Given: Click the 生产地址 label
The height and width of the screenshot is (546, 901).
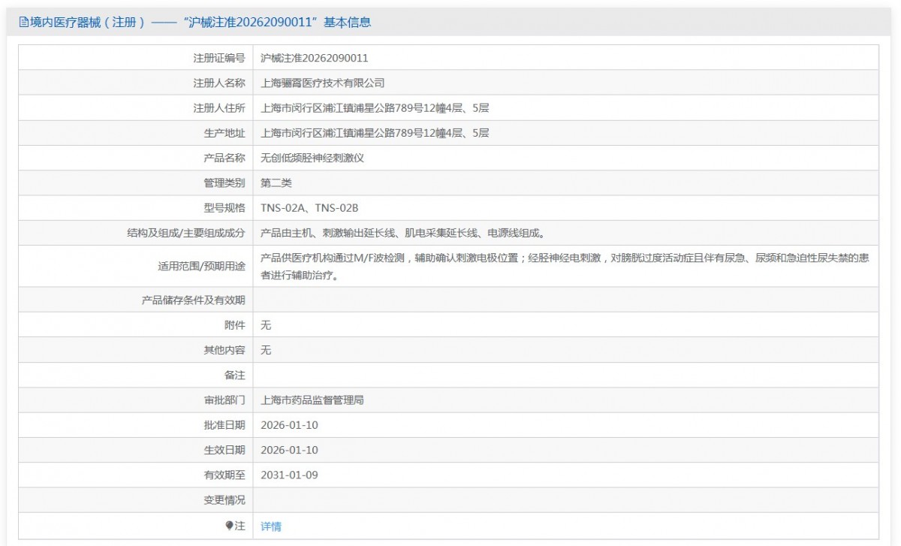Looking at the screenshot, I should pyautogui.click(x=224, y=133).
